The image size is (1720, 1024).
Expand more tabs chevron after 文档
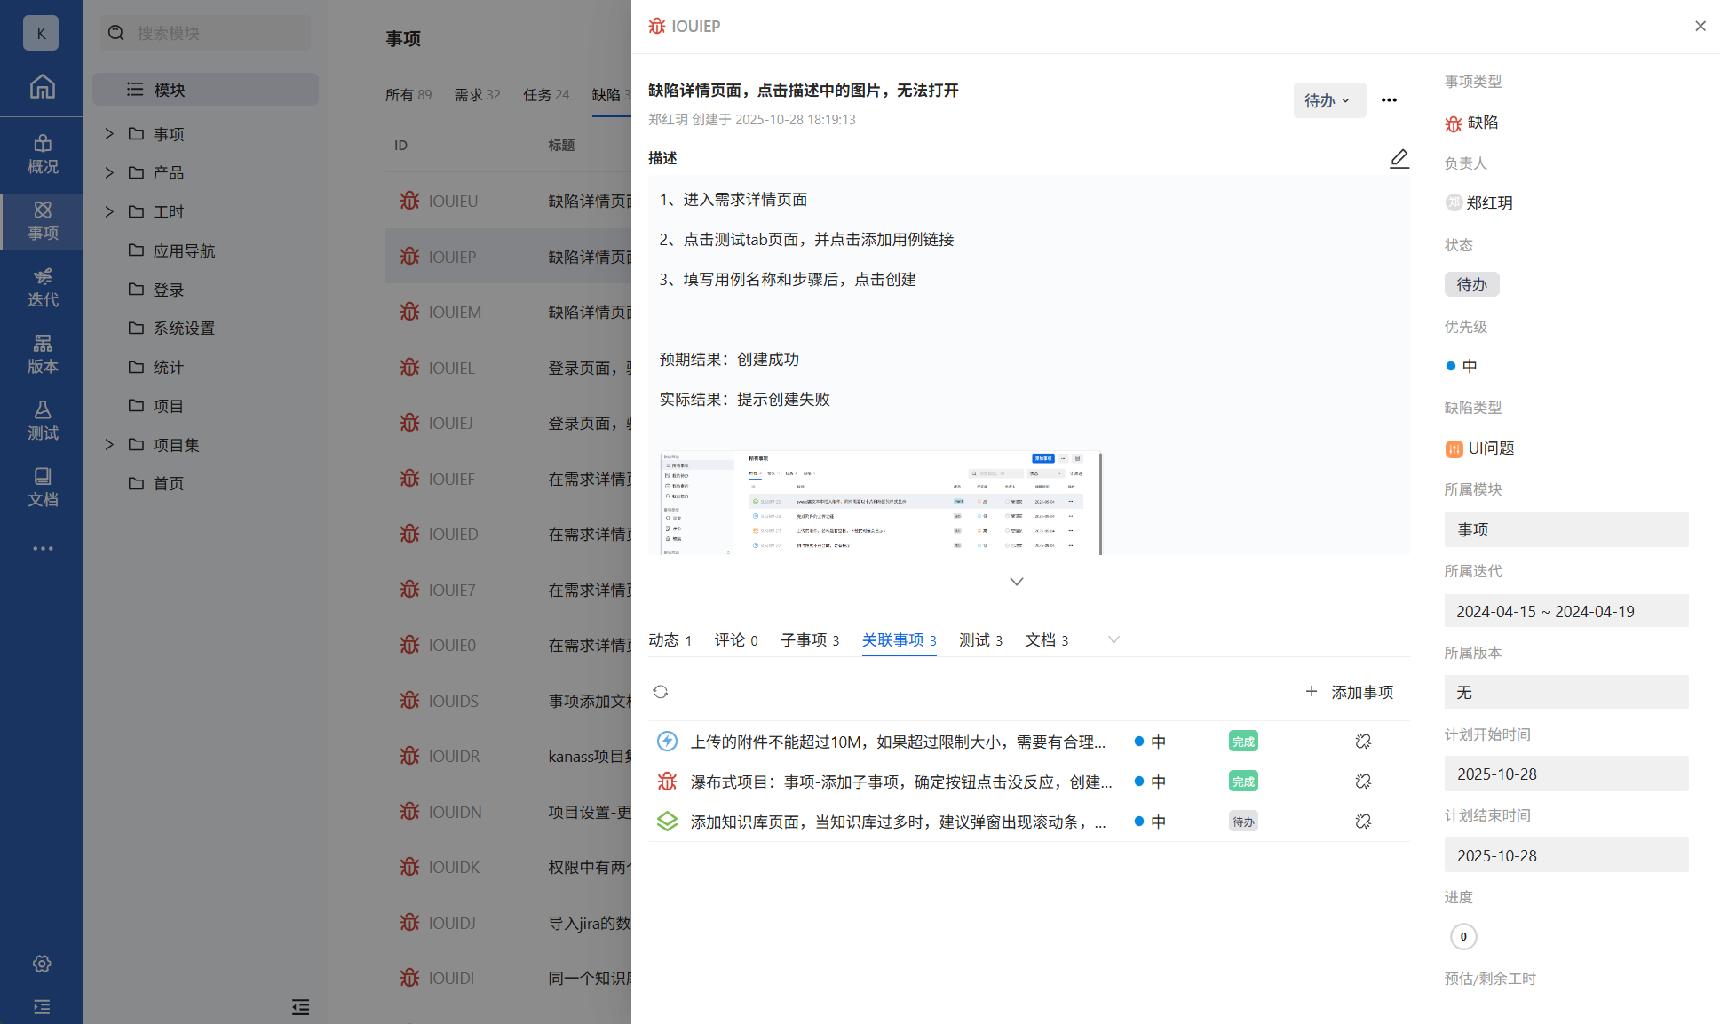[1114, 639]
